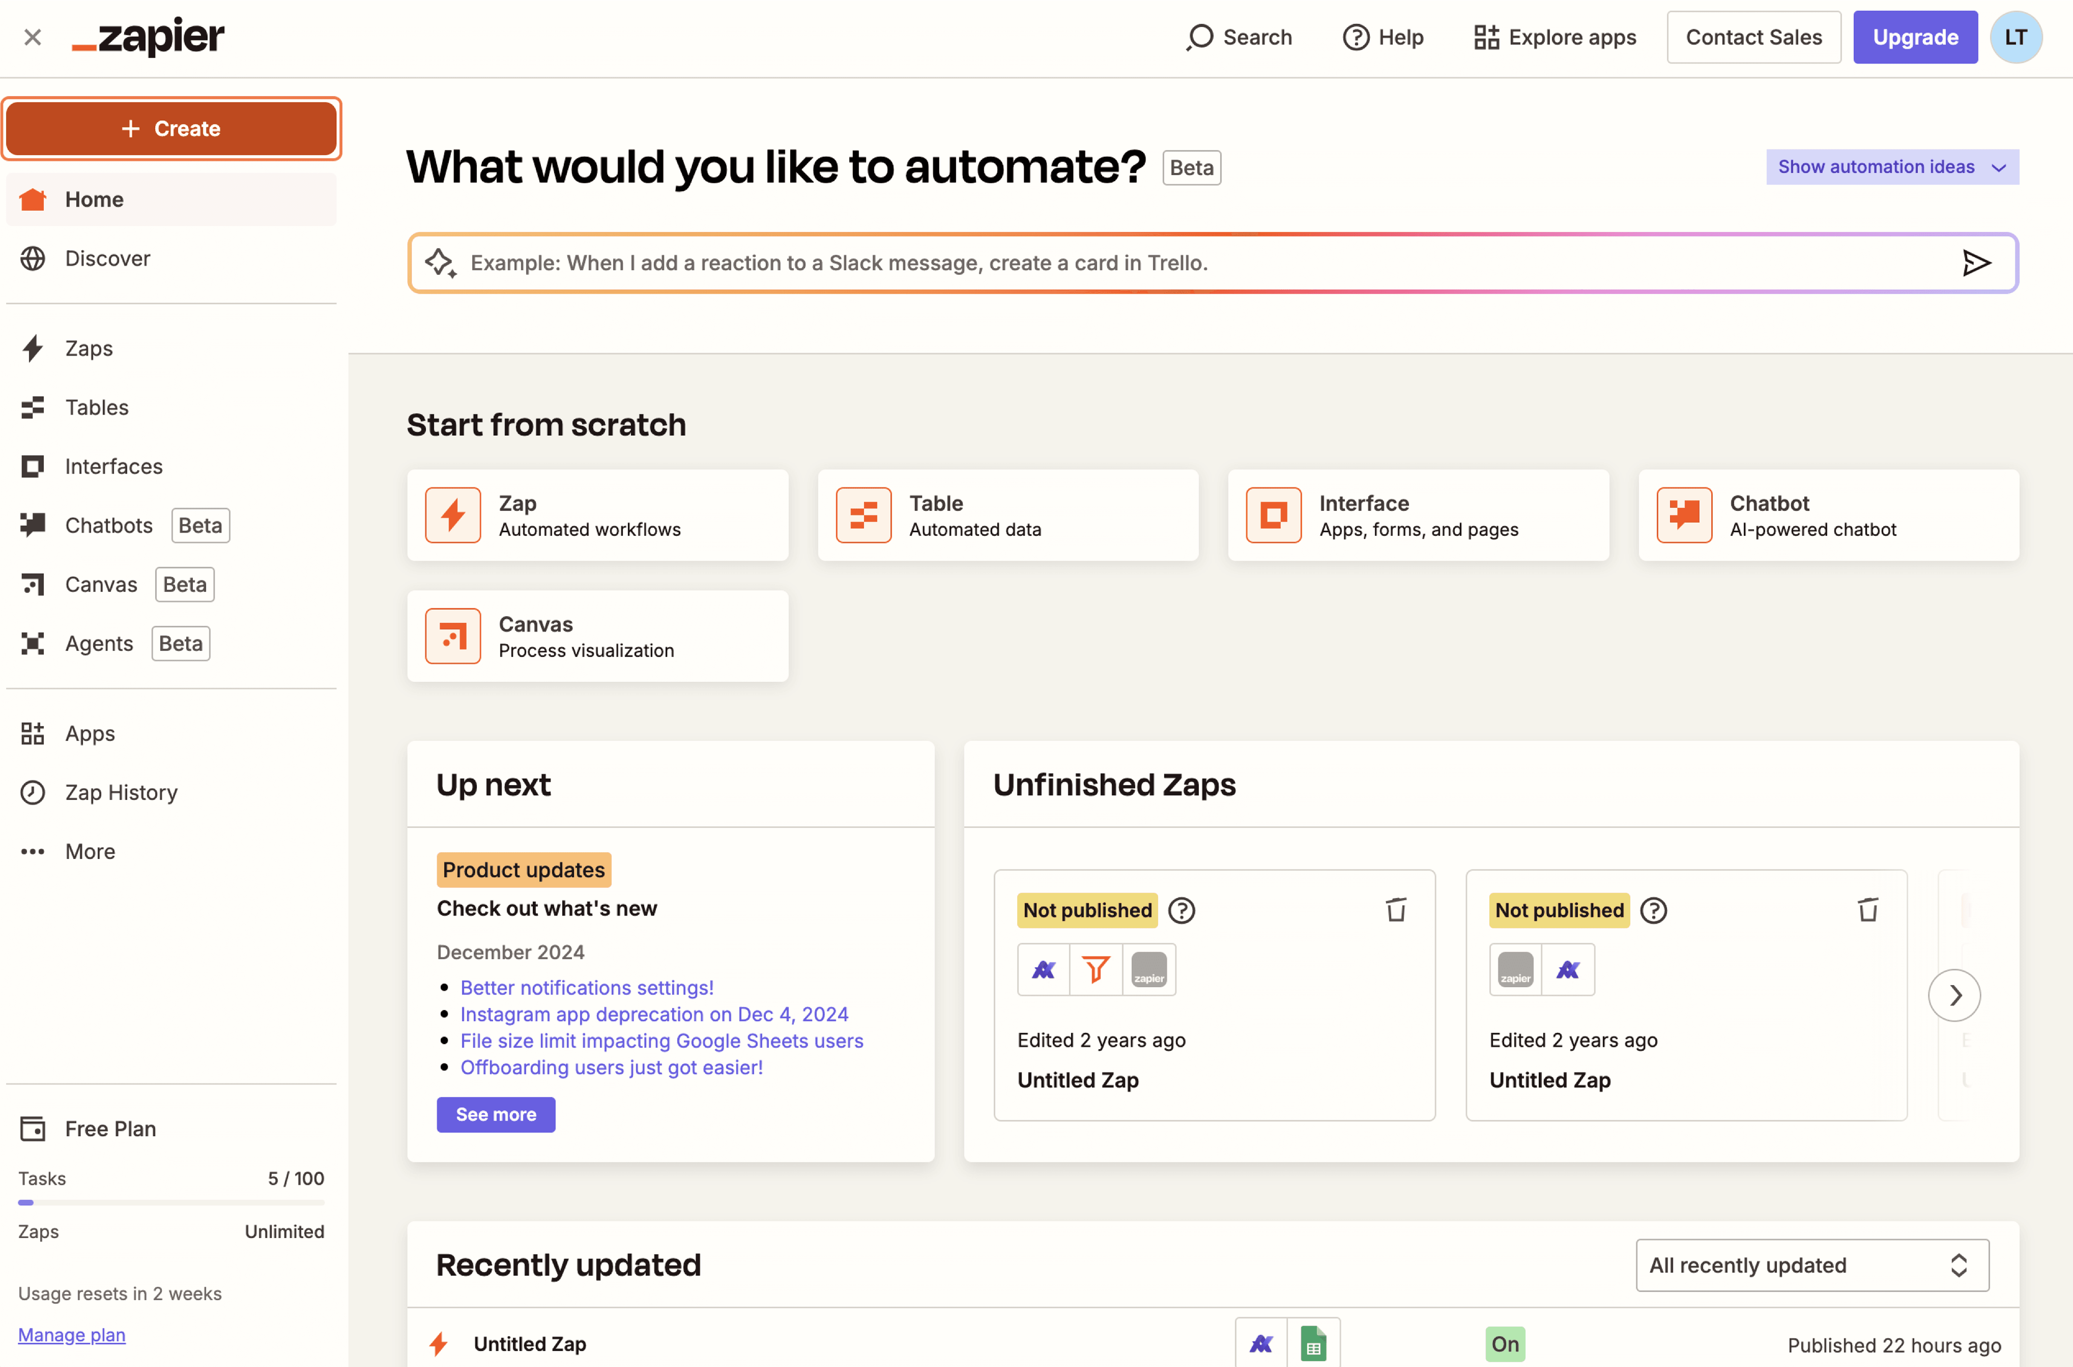Click the Agents sidebar icon
The image size is (2073, 1367).
click(32, 644)
